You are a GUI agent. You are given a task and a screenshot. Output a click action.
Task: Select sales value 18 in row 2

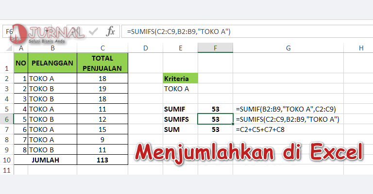point(102,79)
